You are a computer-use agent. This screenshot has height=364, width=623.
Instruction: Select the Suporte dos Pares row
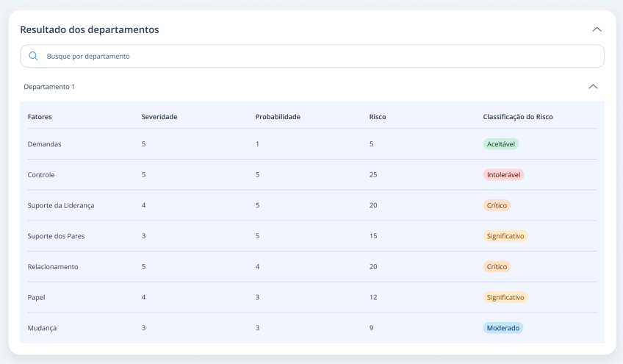[312, 236]
